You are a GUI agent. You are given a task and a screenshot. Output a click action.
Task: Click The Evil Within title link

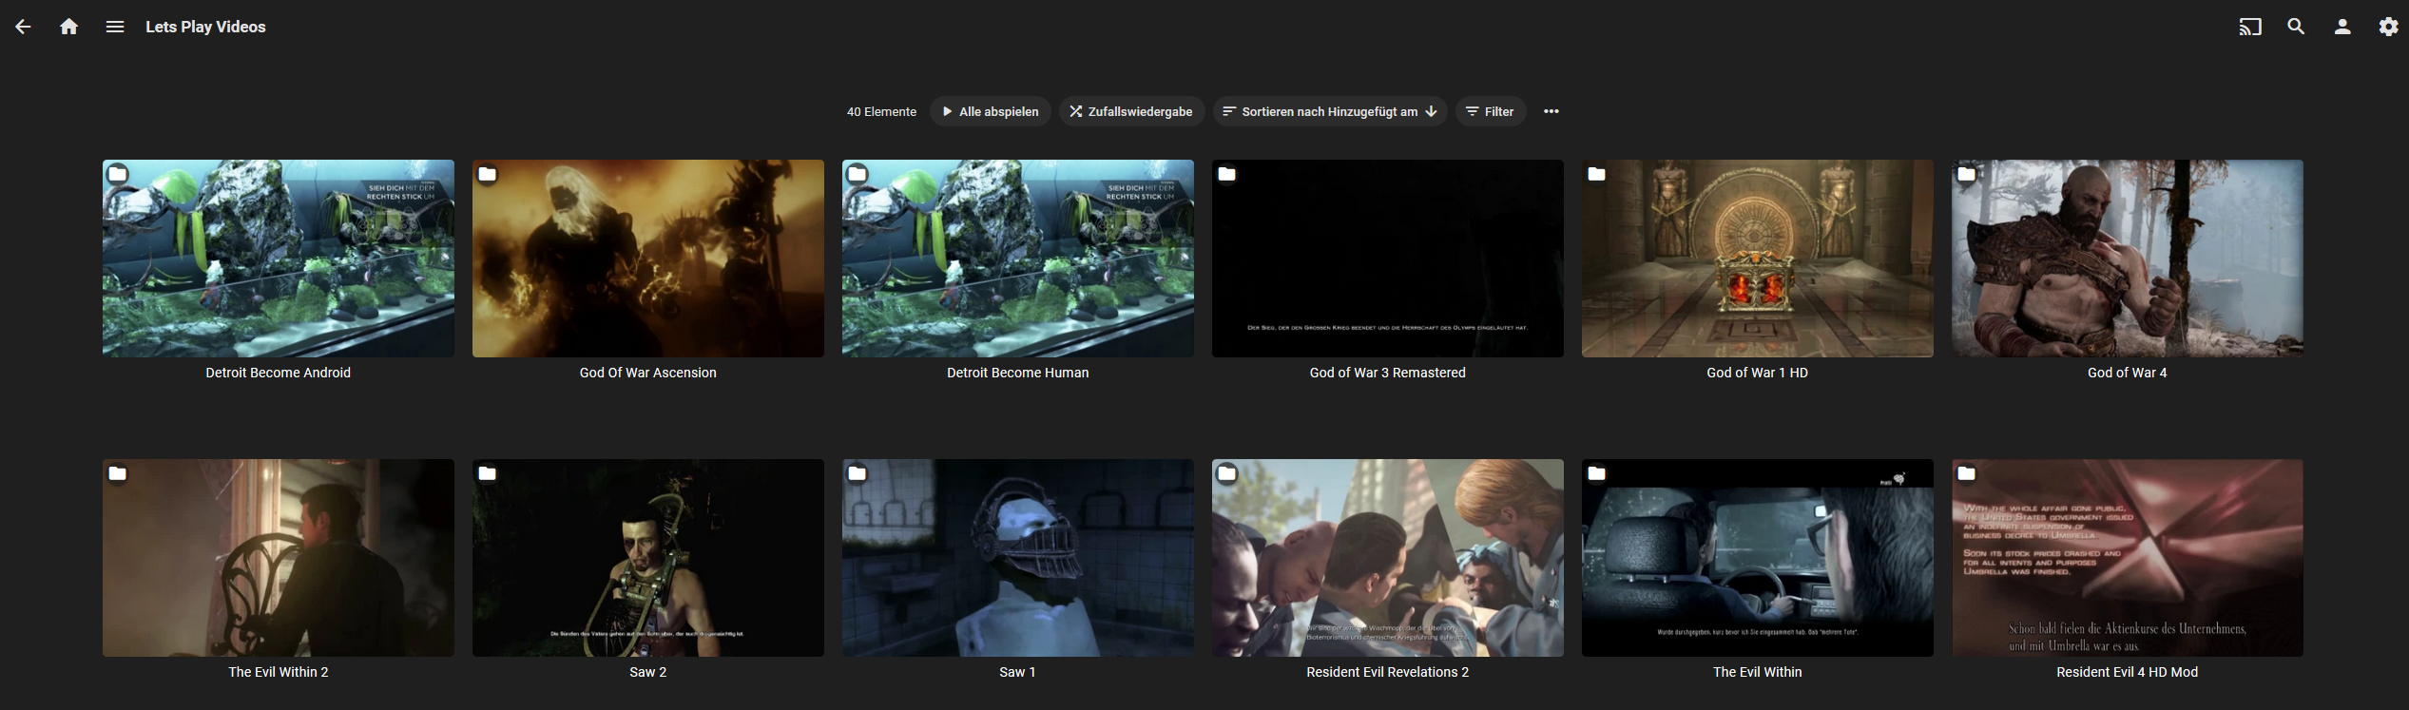[1758, 672]
